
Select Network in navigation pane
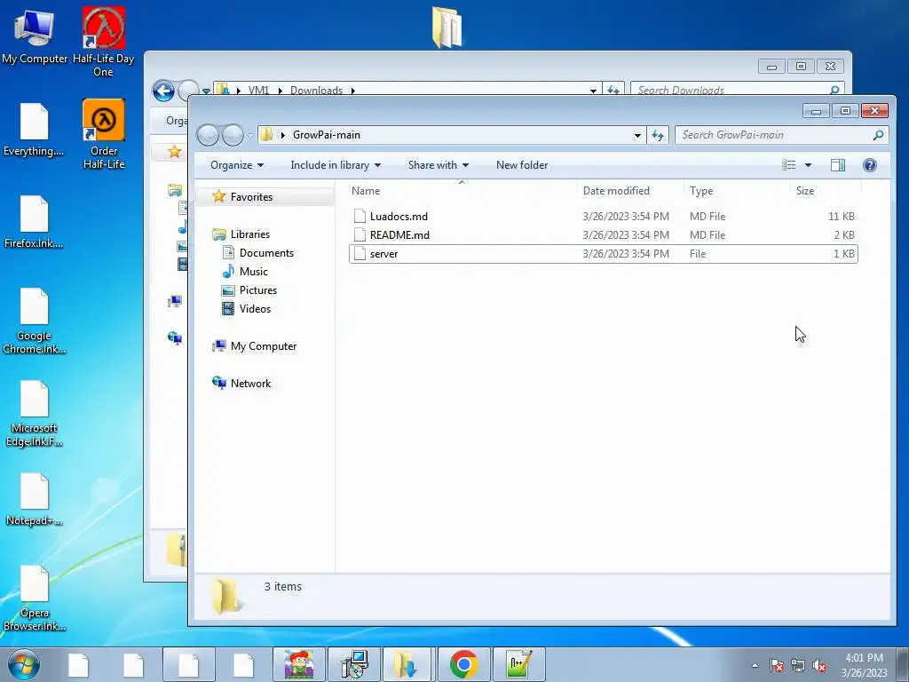pos(250,384)
